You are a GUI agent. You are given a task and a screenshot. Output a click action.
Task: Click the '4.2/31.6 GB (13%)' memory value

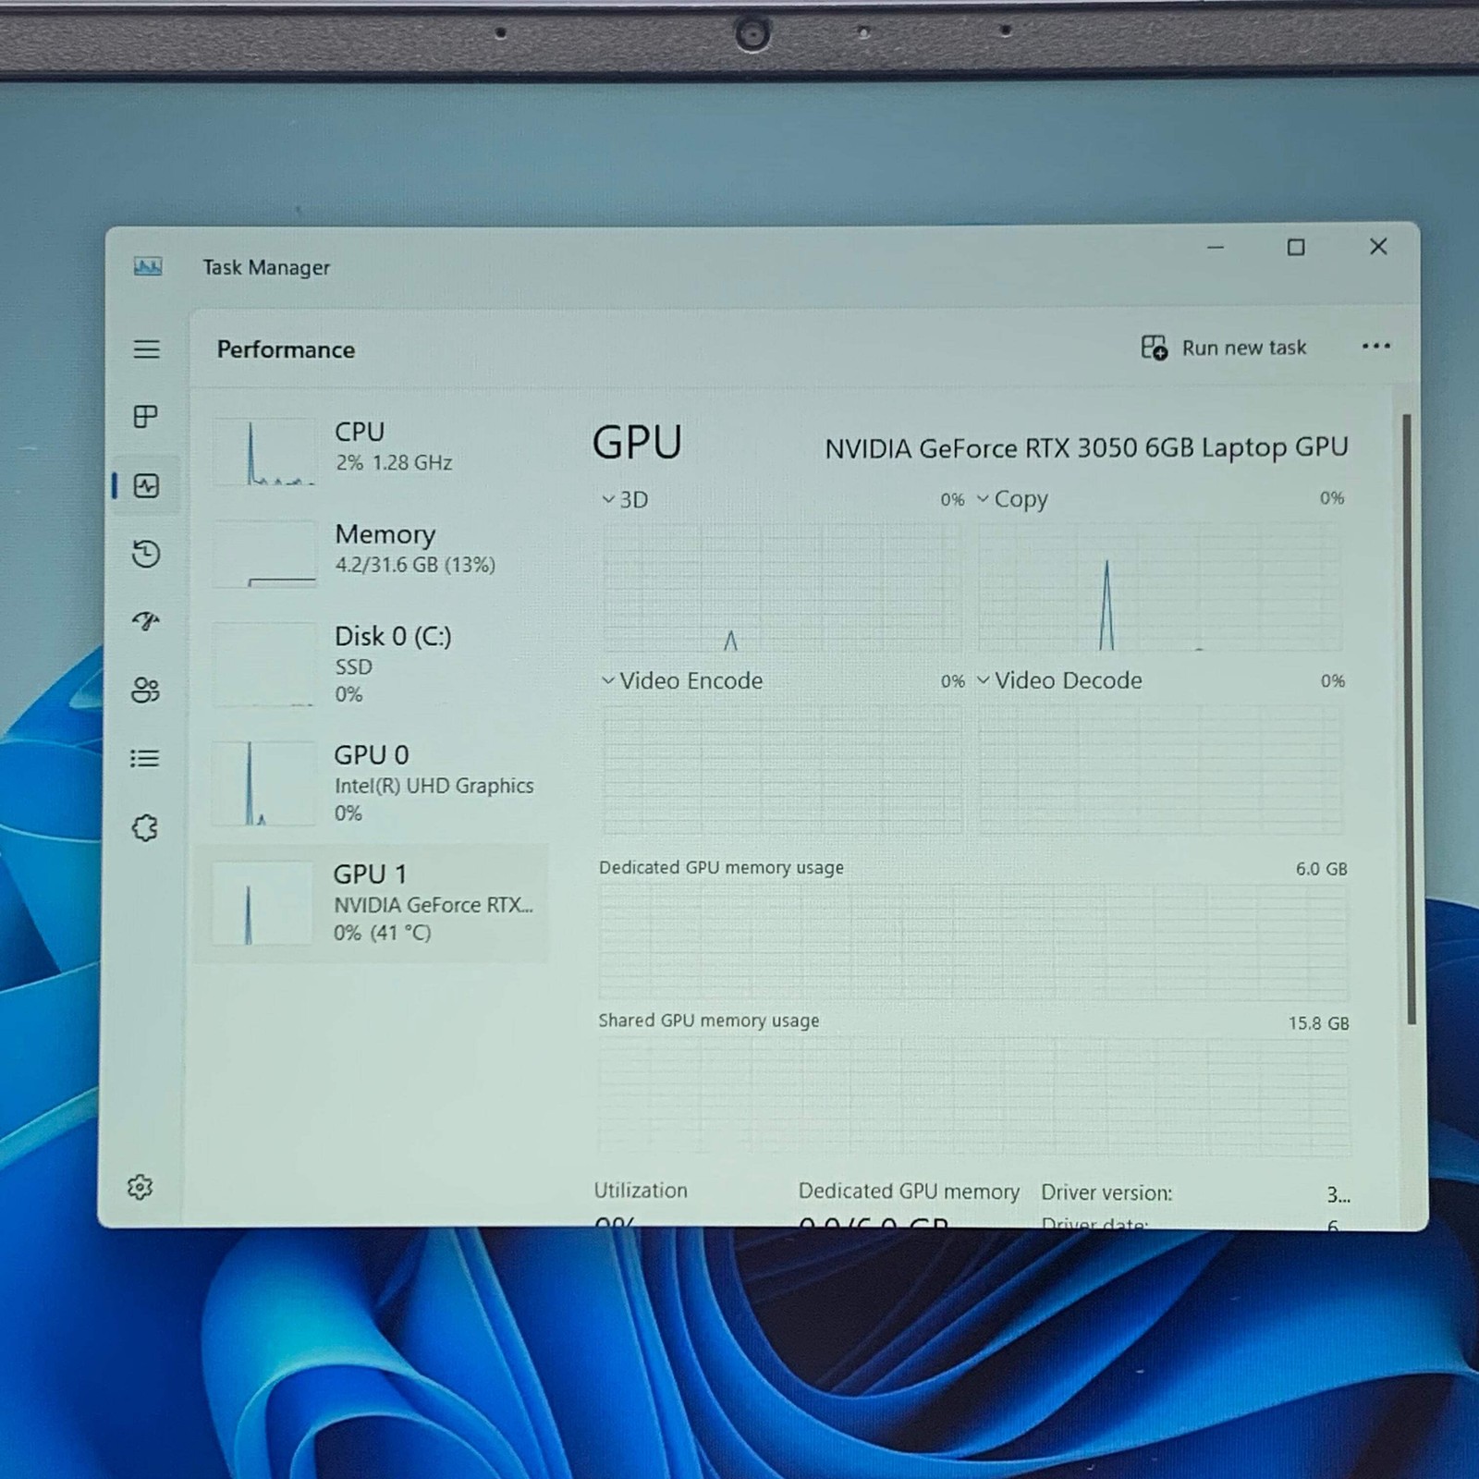(x=415, y=565)
